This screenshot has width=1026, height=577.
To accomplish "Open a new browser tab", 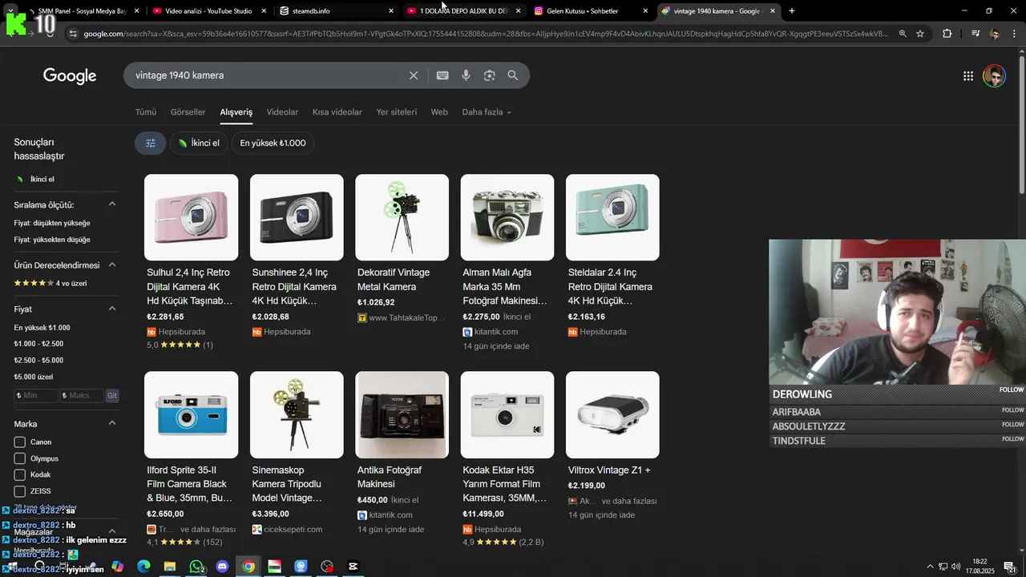I will point(792,11).
